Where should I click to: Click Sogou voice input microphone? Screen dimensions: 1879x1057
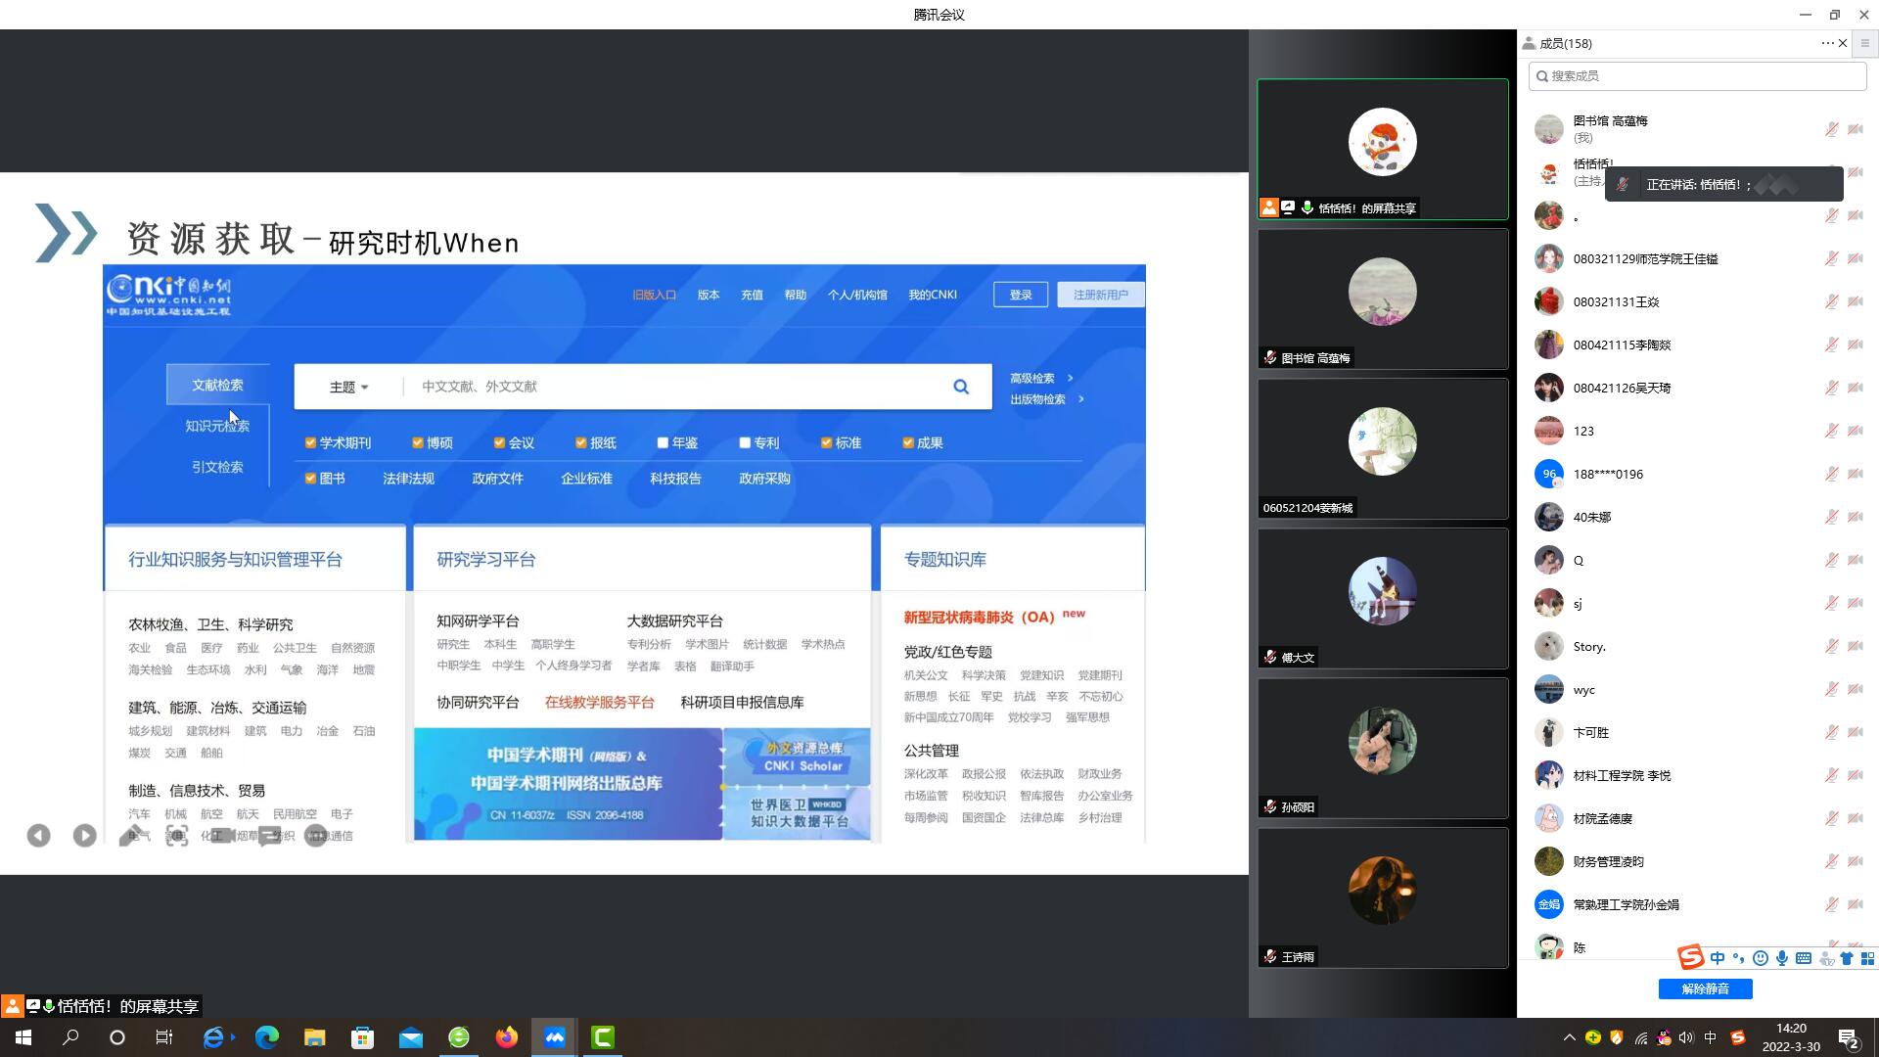pos(1782,958)
